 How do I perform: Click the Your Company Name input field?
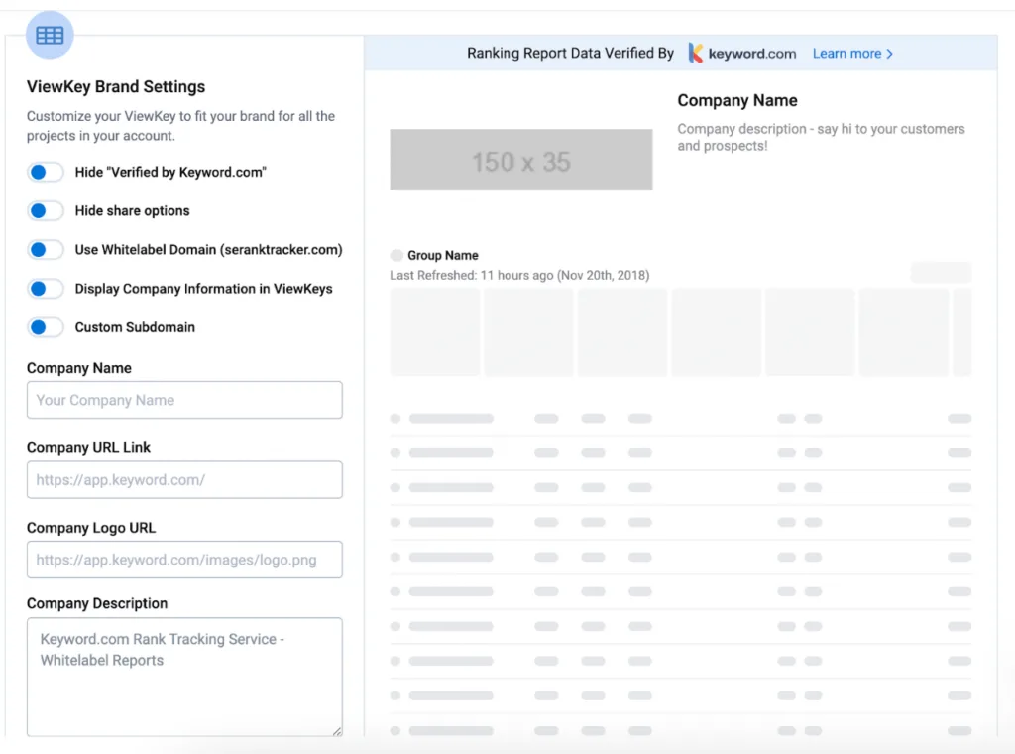tap(184, 400)
